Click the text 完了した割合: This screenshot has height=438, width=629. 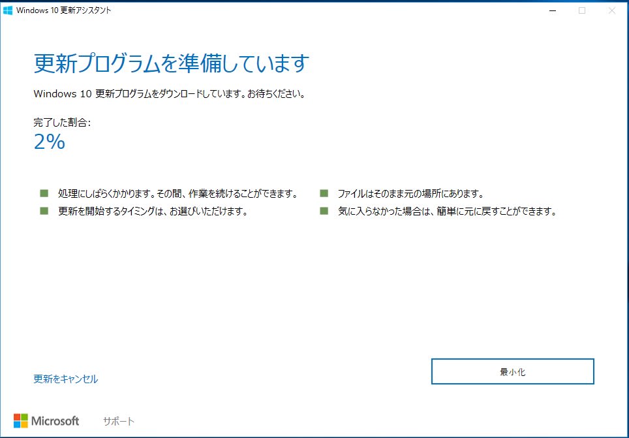point(62,123)
